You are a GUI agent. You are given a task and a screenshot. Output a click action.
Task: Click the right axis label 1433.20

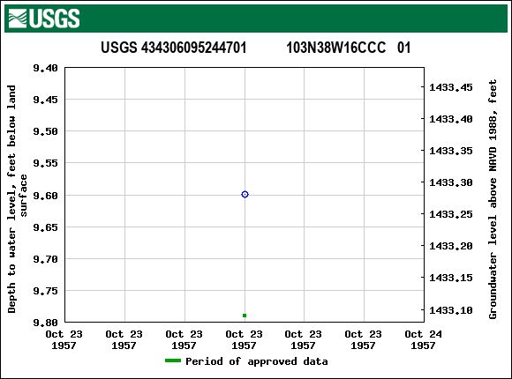(450, 246)
